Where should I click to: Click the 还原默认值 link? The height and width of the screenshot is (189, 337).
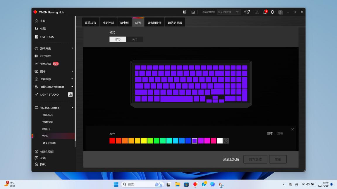pos(231,160)
